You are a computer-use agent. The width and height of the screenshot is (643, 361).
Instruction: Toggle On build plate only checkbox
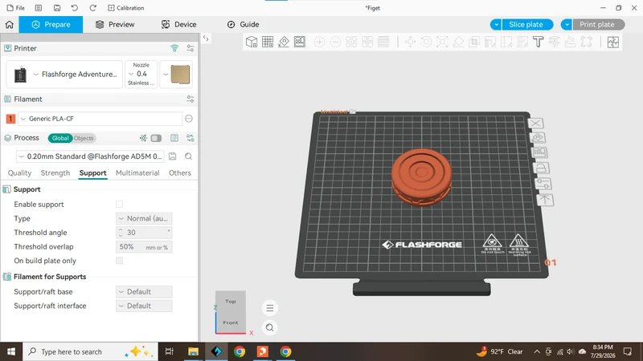[119, 261]
